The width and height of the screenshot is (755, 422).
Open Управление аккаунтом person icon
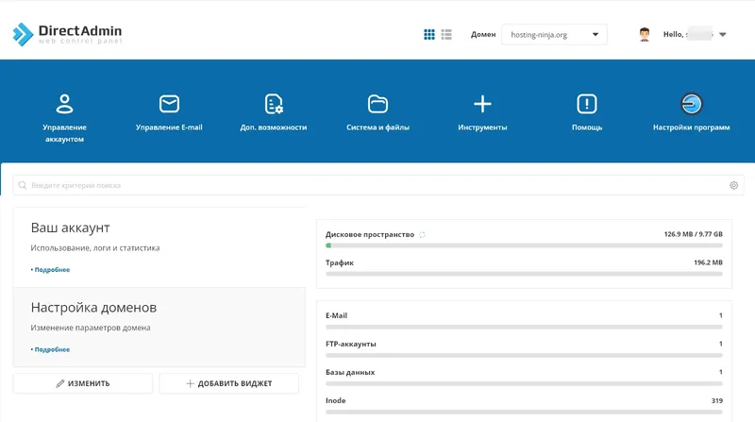64,104
